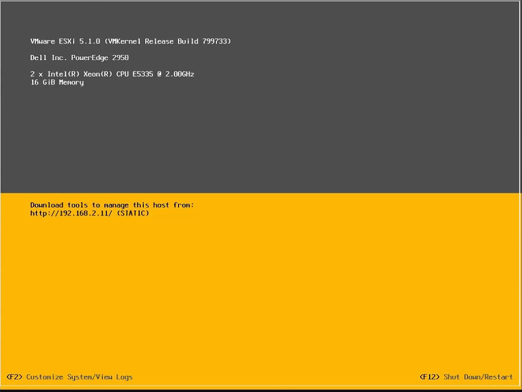
Task: Select the 16 GiB Memory text
Action: click(x=57, y=82)
